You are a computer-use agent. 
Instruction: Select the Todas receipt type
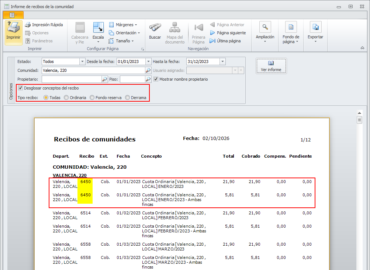pos(46,98)
